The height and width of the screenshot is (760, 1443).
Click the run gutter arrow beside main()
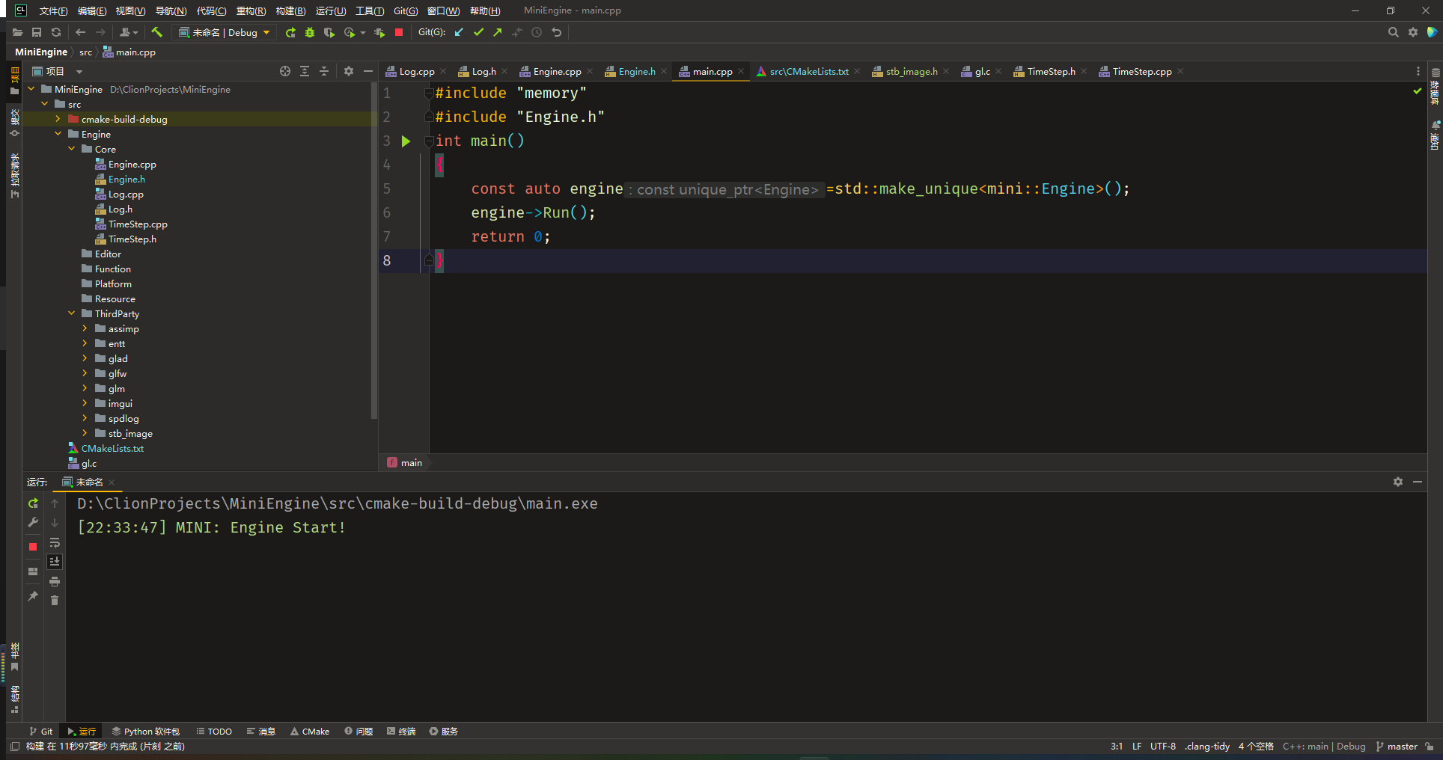(406, 141)
